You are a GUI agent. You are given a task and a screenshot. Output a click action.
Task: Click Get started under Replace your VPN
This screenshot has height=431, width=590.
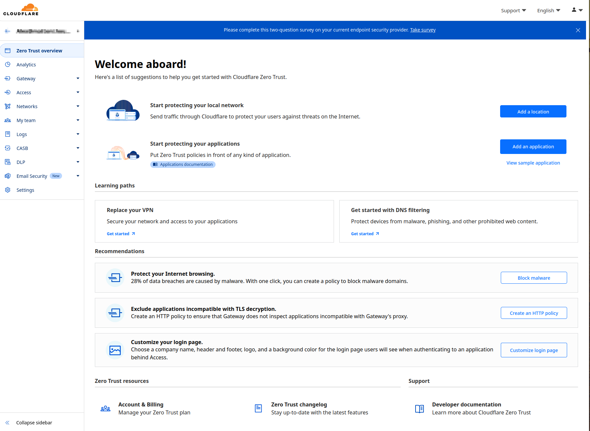tap(121, 234)
